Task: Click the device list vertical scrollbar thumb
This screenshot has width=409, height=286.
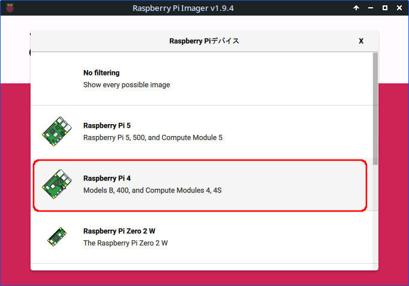Action: (375, 109)
